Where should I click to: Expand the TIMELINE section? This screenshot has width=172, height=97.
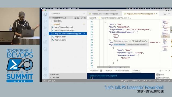pyautogui.click(x=55, y=78)
